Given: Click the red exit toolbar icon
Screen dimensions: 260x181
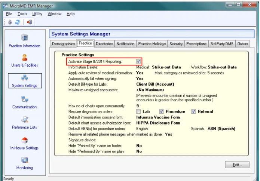Looking at the screenshot, I should tap(29, 22).
